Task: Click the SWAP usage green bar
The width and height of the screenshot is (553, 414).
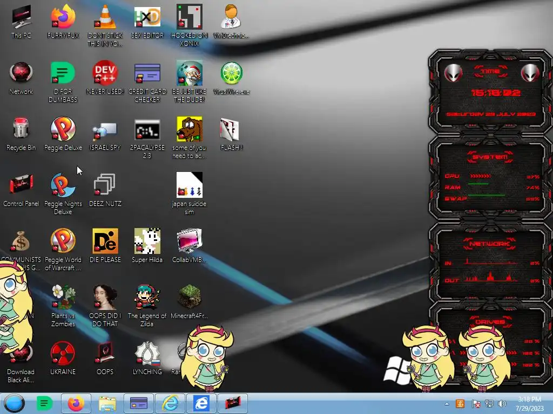Action: [x=487, y=195]
